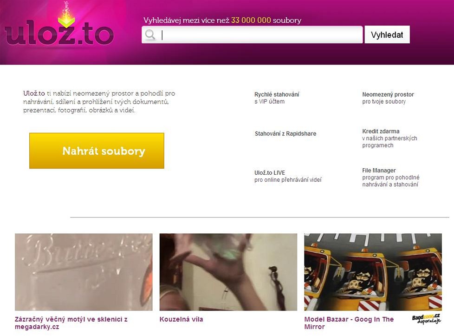Open the File Manager program link
The width and height of the screenshot is (454, 336).
[x=390, y=178]
